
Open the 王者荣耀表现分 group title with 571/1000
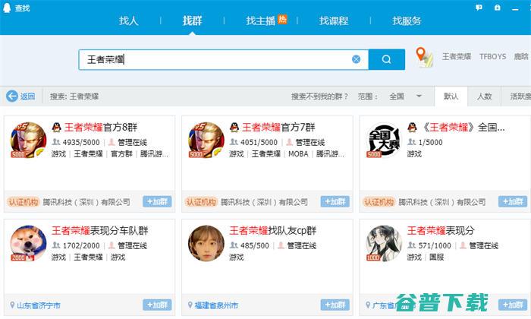coord(441,231)
